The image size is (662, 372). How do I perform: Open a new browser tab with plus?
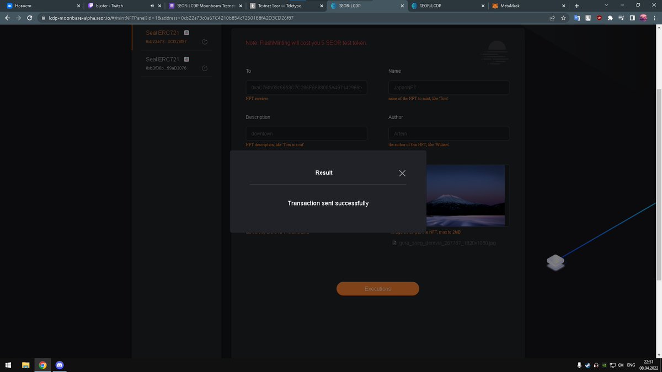click(x=576, y=6)
